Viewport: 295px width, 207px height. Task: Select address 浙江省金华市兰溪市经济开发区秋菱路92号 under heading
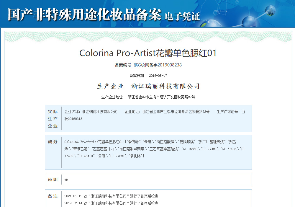click(161, 97)
